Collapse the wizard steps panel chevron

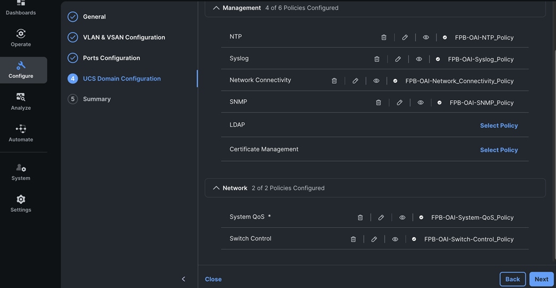tap(183, 279)
